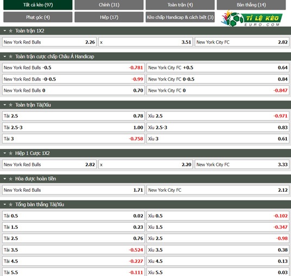Bet New York City FC at 2.82

242,42
